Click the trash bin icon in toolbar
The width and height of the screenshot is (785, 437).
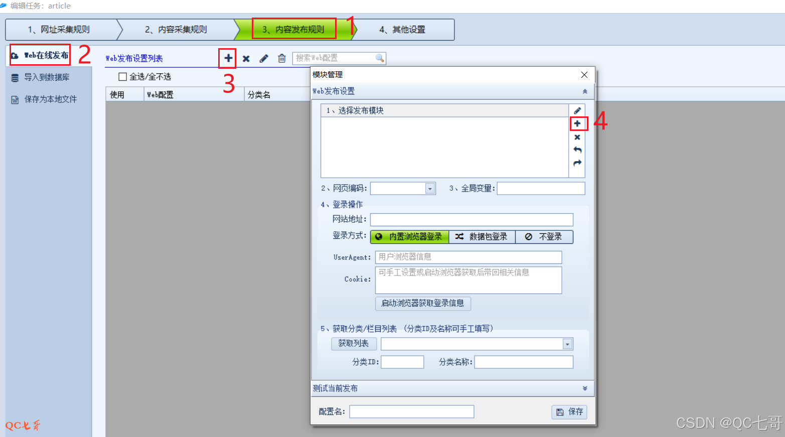[282, 59]
